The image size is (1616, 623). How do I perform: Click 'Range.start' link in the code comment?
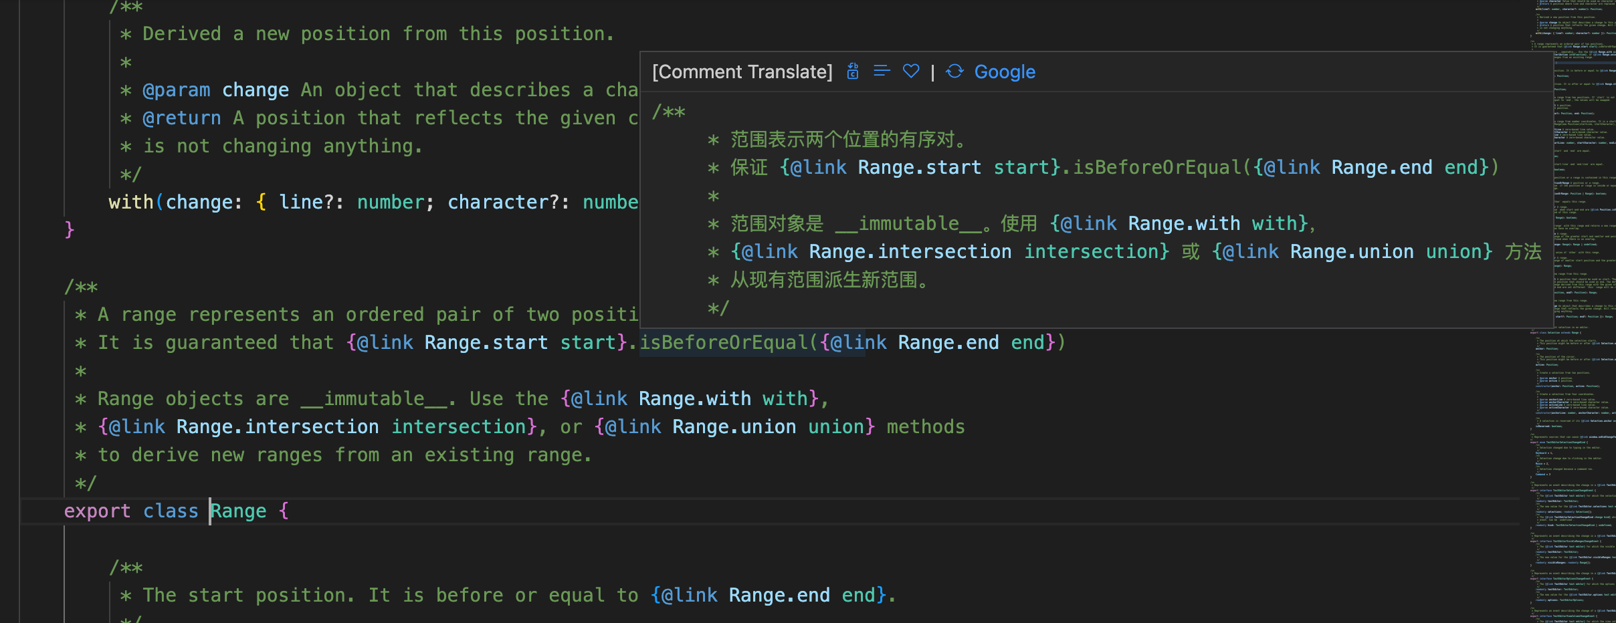486,342
